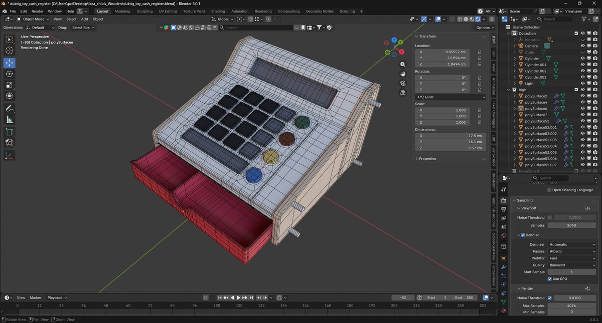Screen dimensions: 602x323
Task: Open the Render menu
Action: point(37,11)
